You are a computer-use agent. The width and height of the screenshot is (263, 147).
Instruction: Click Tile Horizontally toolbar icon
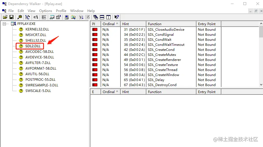(102, 17)
